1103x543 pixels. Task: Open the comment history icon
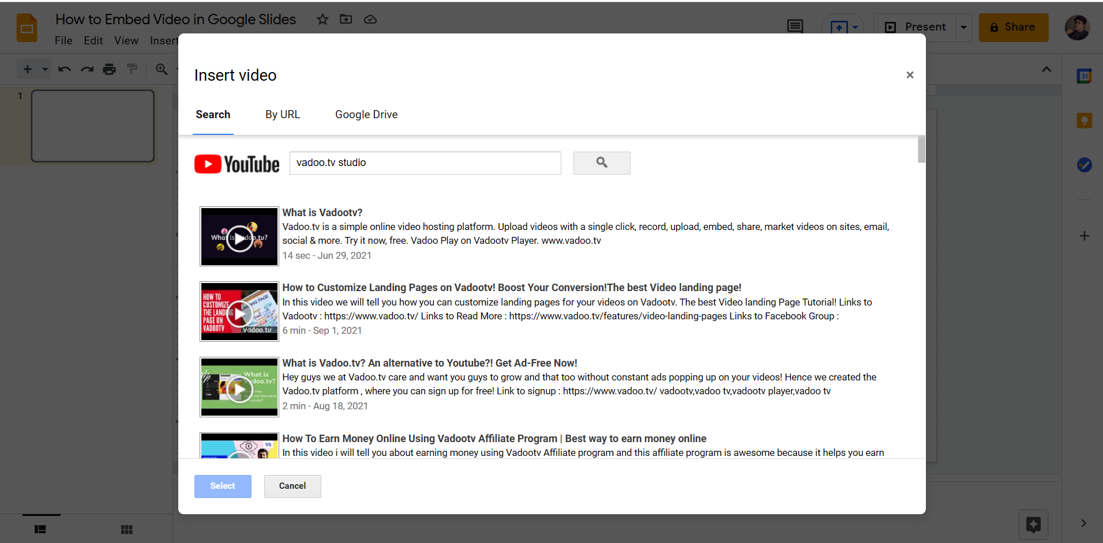(x=795, y=27)
